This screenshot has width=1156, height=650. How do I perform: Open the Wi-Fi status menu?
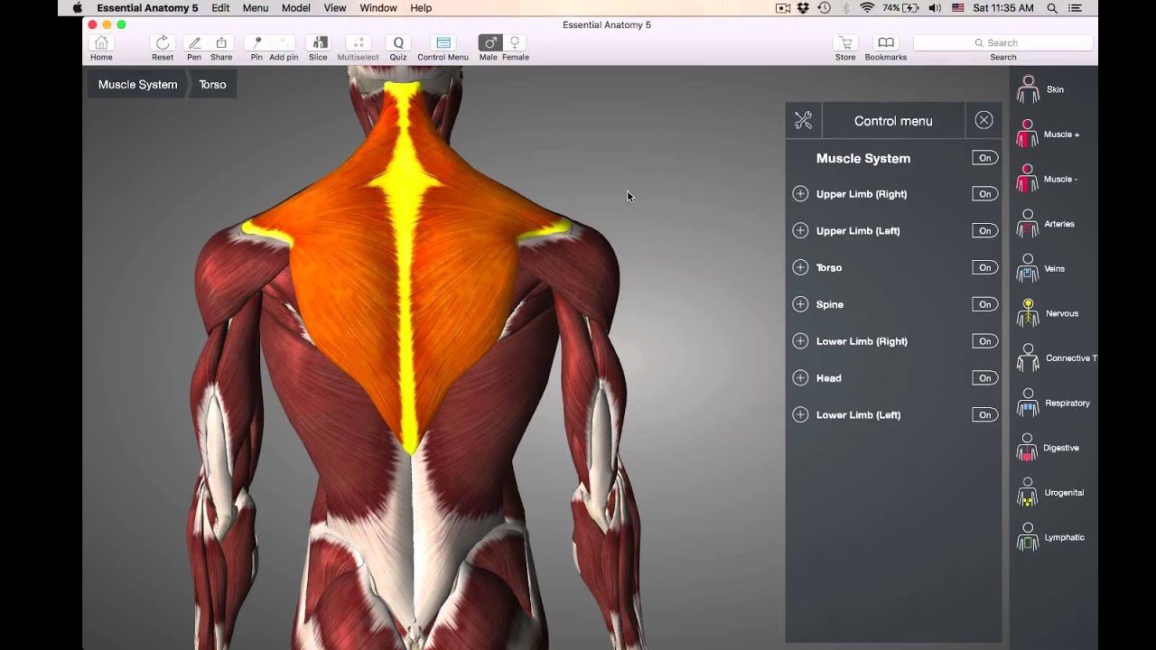click(x=867, y=8)
